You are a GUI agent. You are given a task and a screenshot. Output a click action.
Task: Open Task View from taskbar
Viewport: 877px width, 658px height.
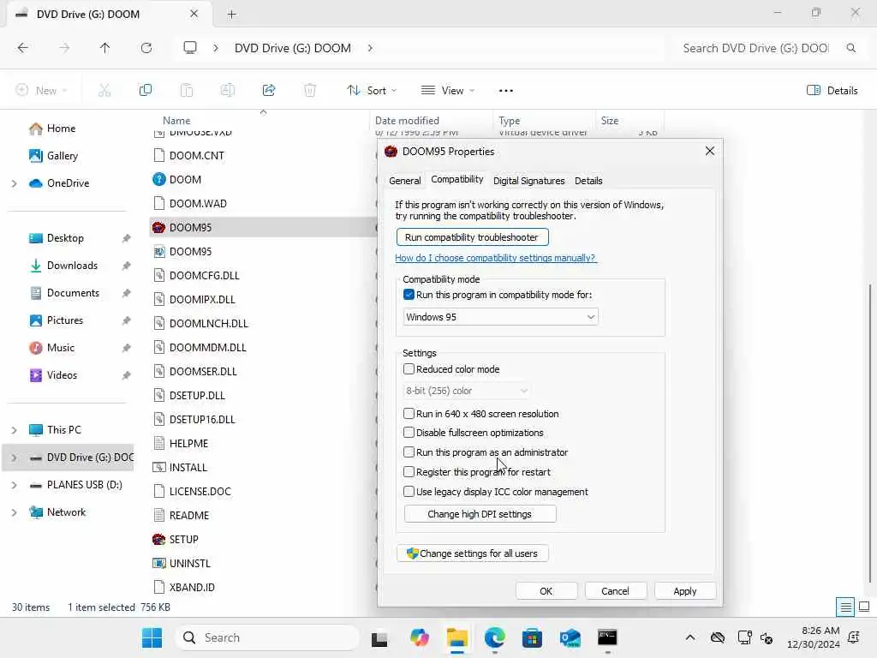coord(379,638)
